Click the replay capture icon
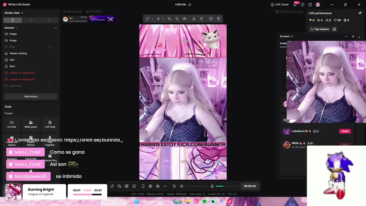Screen dimensions: 366x206 point(158,186)
